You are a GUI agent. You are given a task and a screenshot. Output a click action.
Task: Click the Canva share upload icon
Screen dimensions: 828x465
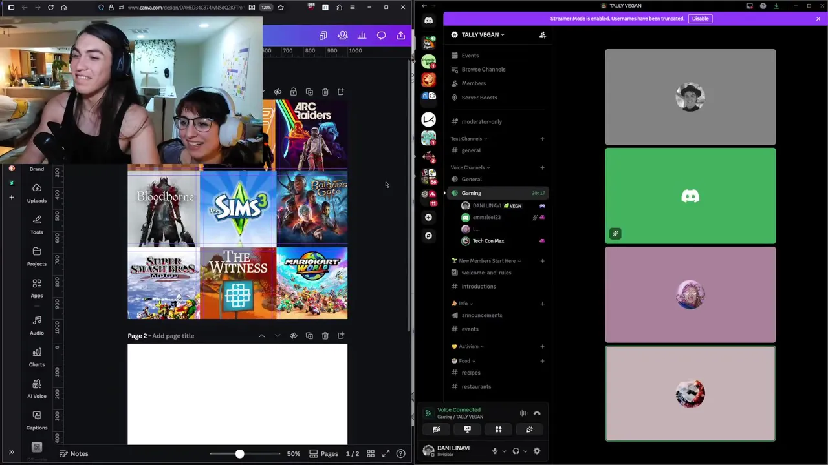point(401,36)
